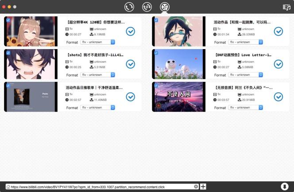This screenshot has height=192, width=294.
Task: Click the file size icon beside 5.51MiB
Action: tap(92, 67)
